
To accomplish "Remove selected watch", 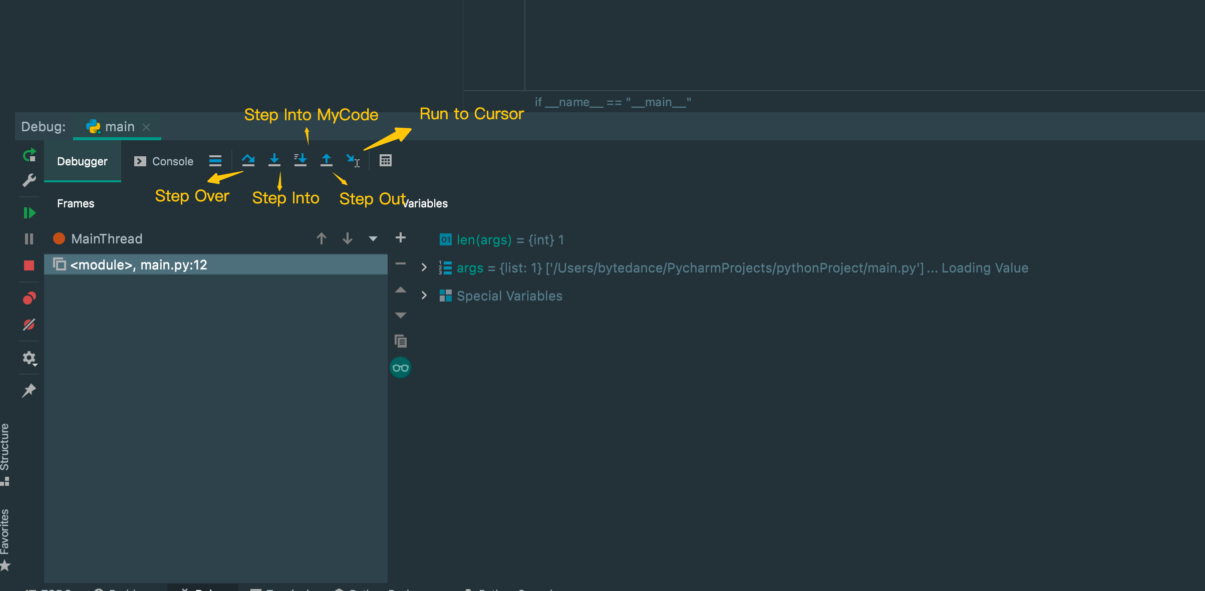I will click(x=401, y=263).
